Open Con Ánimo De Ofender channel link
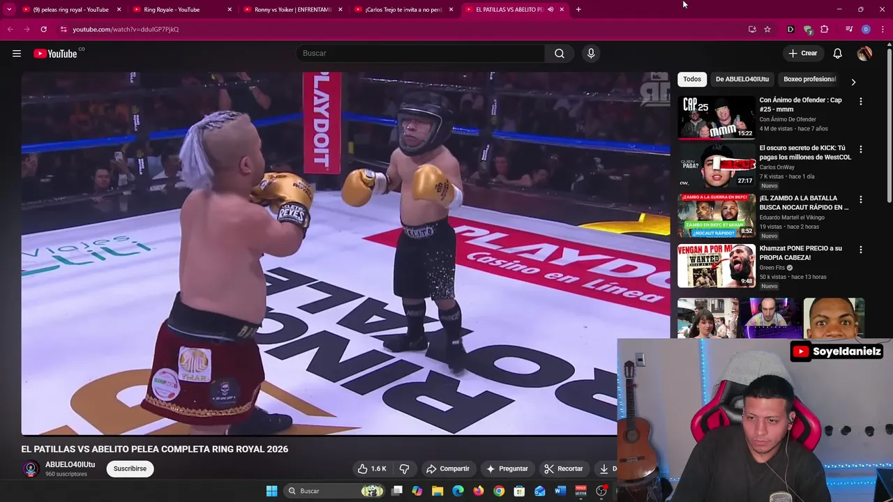The height and width of the screenshot is (502, 893). [x=788, y=119]
